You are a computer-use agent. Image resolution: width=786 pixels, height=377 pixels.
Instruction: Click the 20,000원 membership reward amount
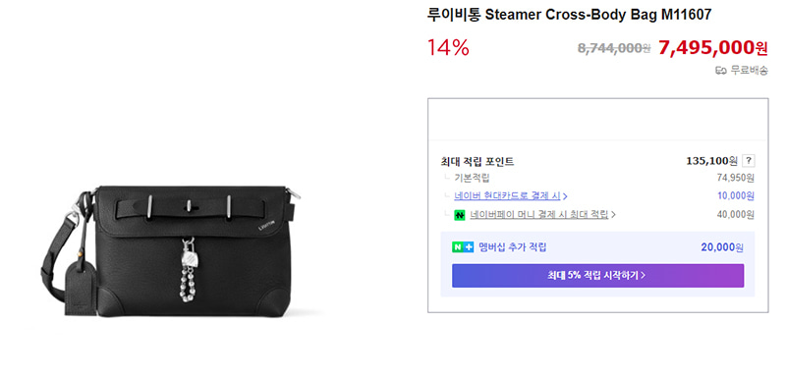click(722, 246)
